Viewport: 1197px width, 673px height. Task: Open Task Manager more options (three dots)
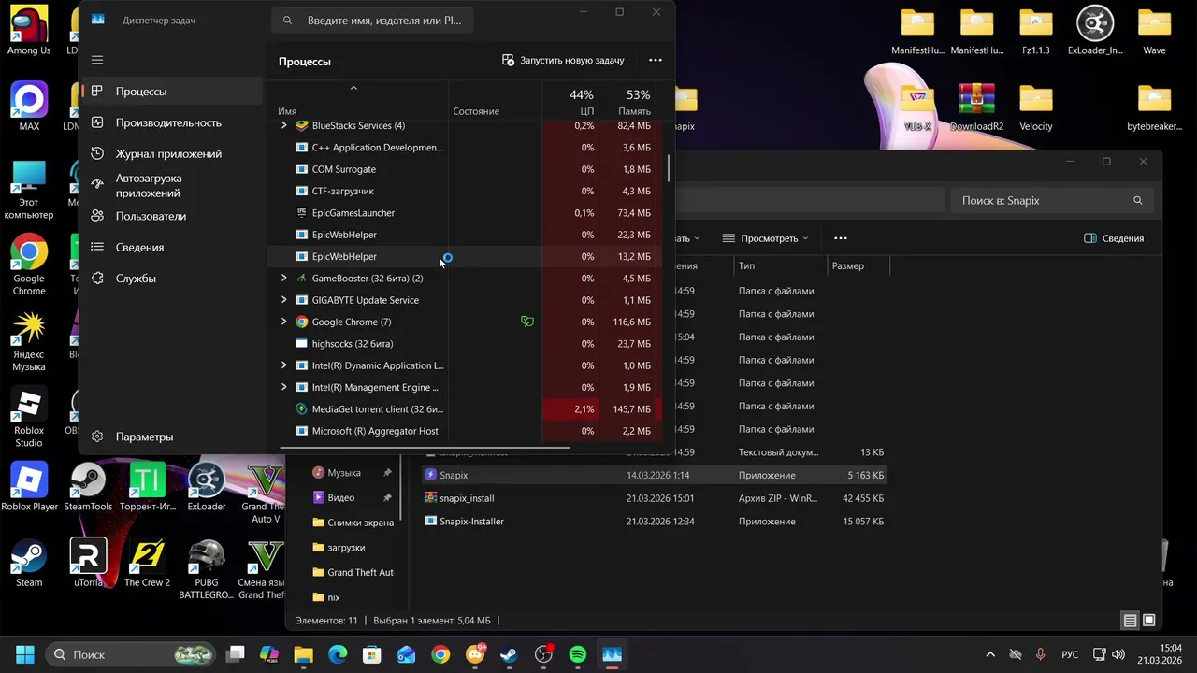[656, 60]
